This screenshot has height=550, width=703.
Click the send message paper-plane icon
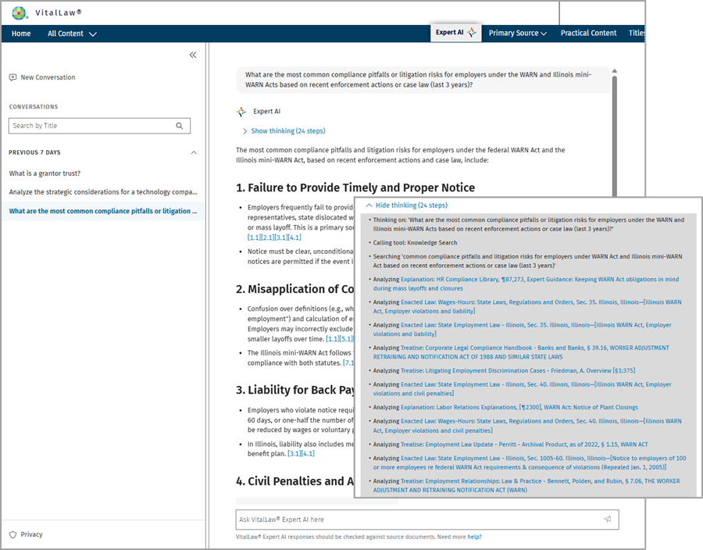[608, 519]
